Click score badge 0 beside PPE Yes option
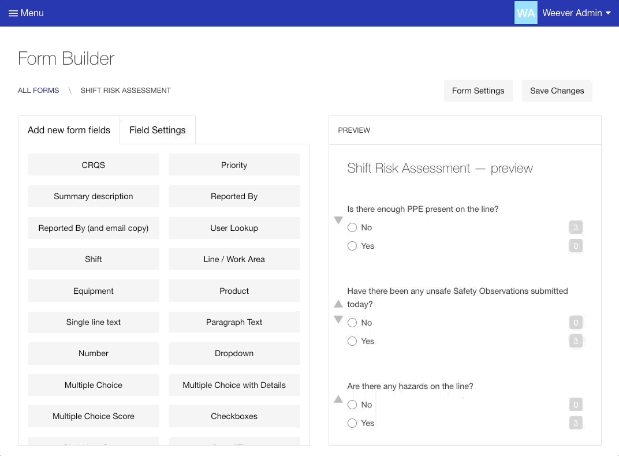The image size is (619, 456). coord(575,246)
